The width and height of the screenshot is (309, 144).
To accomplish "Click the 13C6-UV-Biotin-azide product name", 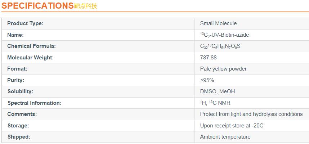I will tap(224, 35).
